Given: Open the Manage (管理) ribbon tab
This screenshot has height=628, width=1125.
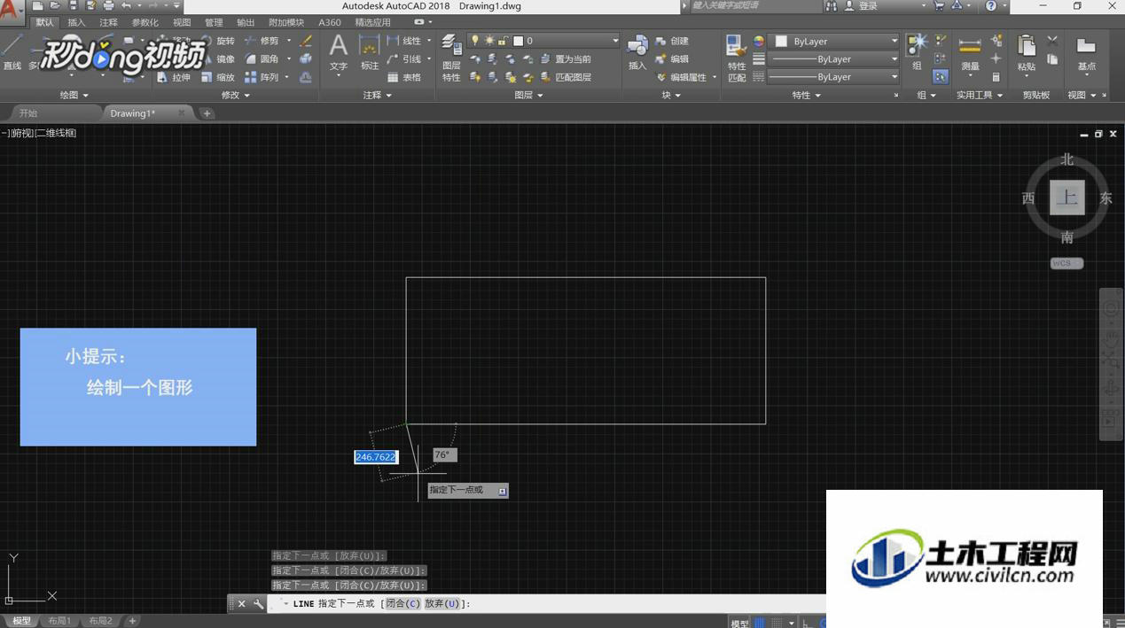Looking at the screenshot, I should tap(214, 22).
